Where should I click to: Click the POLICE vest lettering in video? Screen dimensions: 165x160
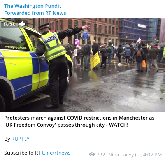(51, 39)
